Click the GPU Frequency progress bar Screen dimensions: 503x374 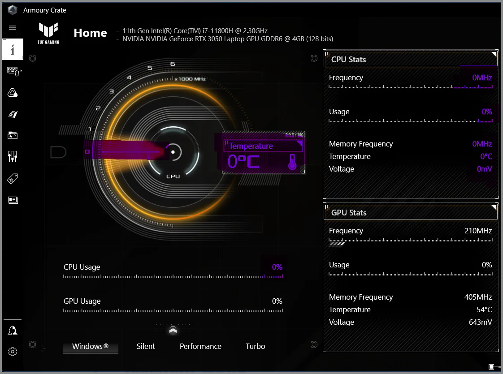410,241
